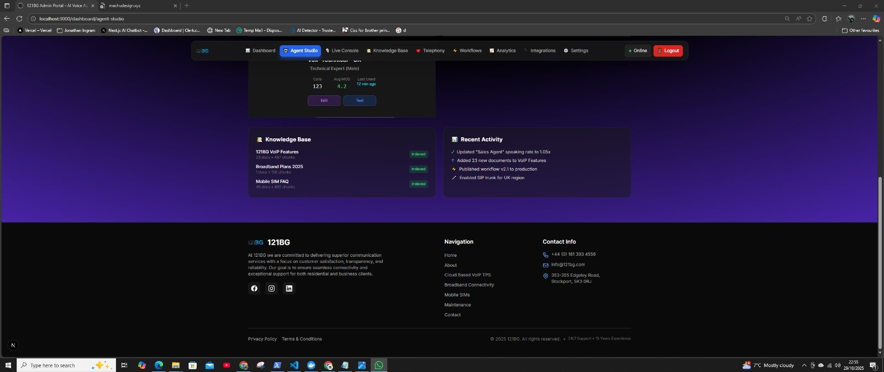This screenshot has width=884, height=372.
Task: Open the Windows Start menu
Action: point(8,365)
